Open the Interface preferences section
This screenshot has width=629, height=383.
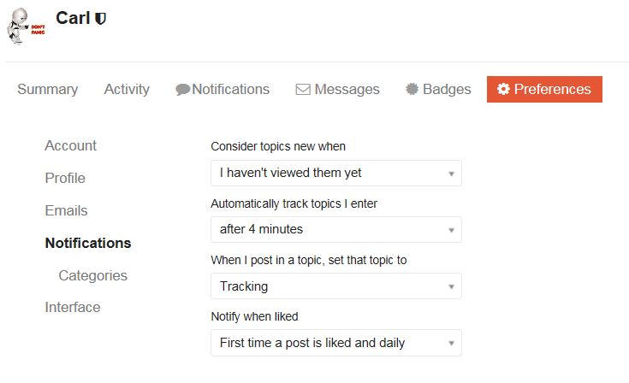(x=73, y=307)
